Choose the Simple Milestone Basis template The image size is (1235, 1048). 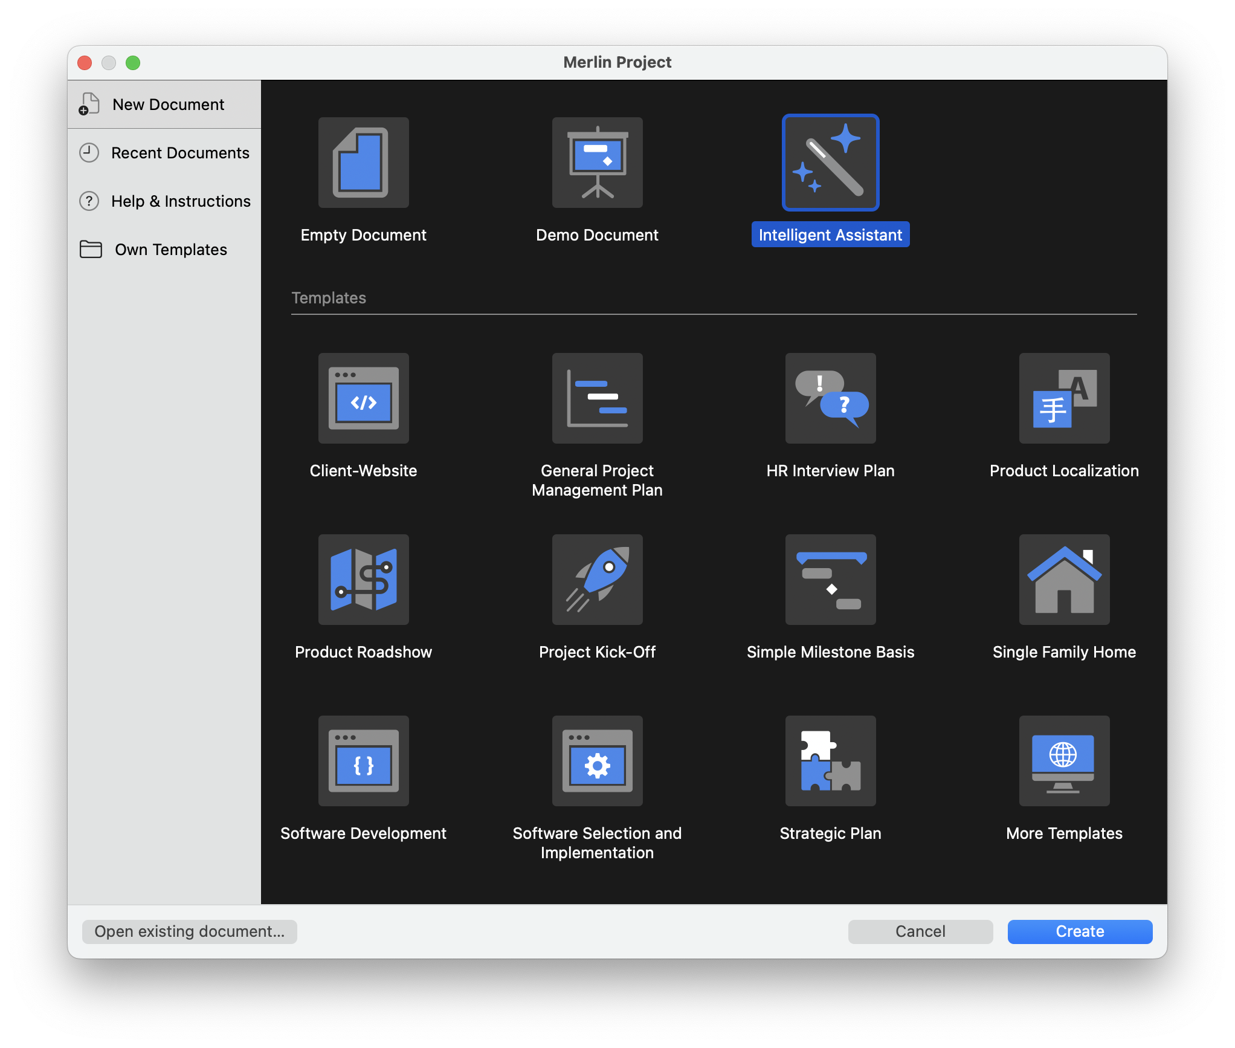point(830,580)
